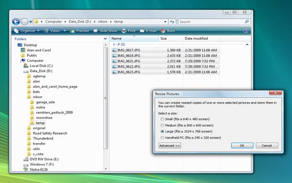Choose Handheld PC (240 x 320) option
This screenshot has width=292, height=183.
point(162,138)
